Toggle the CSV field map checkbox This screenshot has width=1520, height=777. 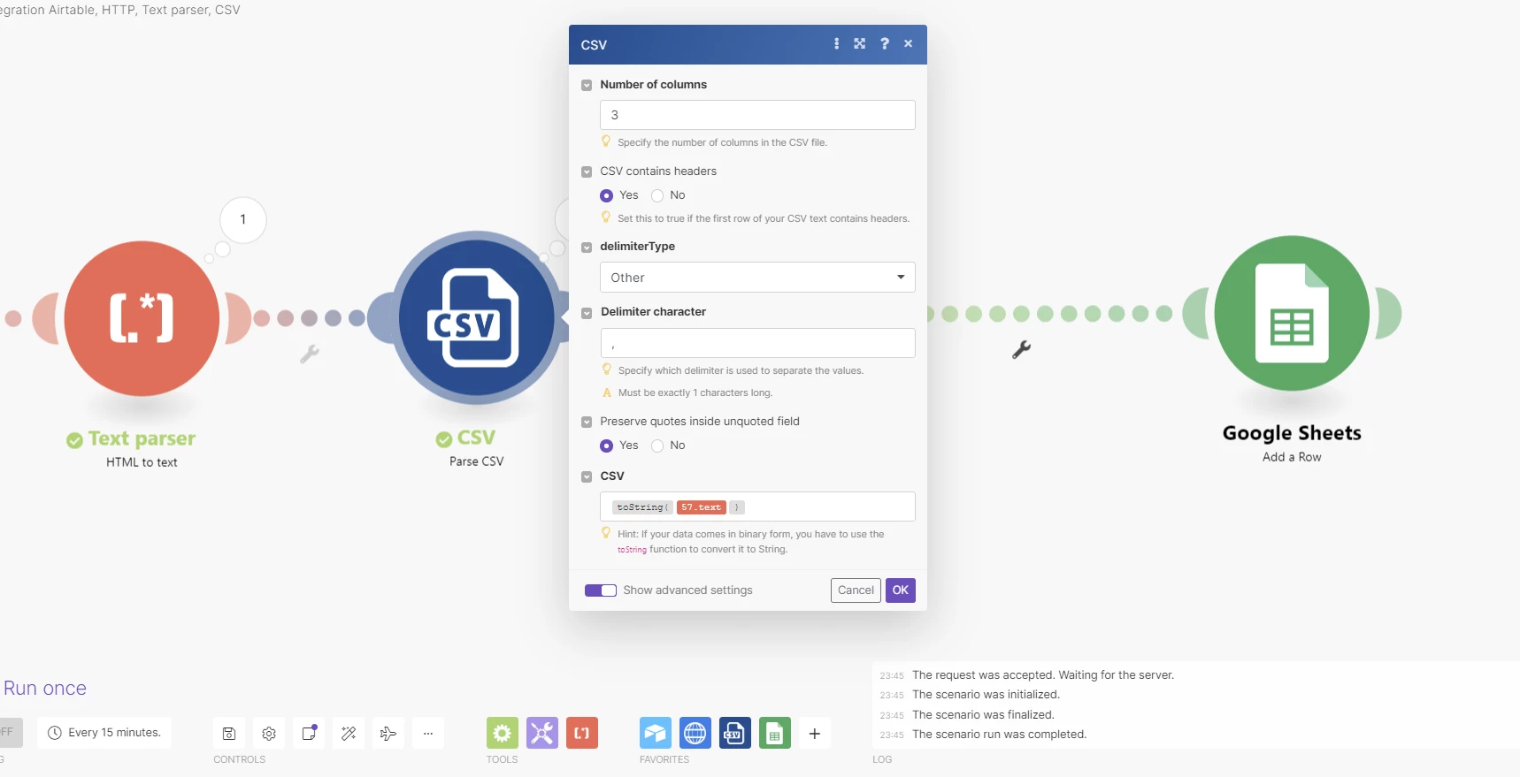[x=587, y=477]
